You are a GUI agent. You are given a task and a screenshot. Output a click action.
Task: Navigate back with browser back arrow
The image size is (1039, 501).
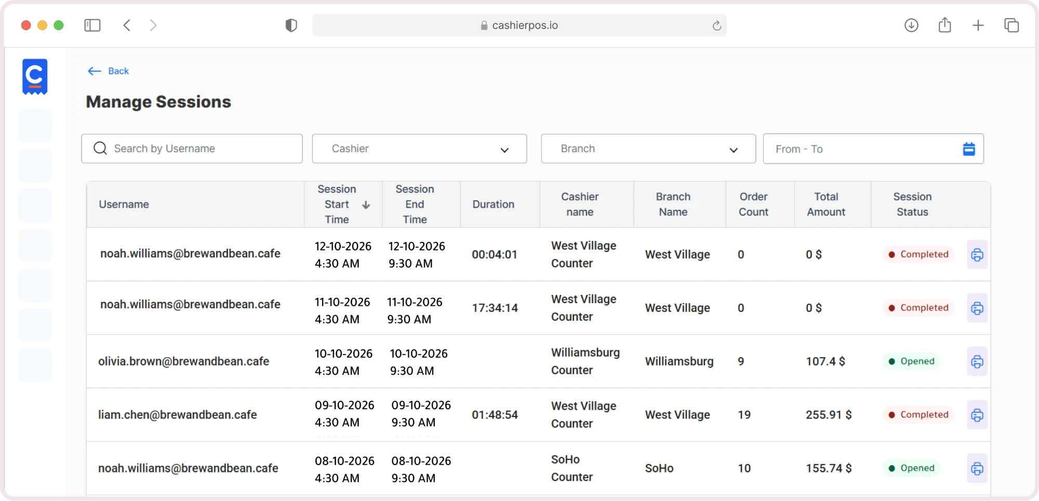(x=127, y=25)
